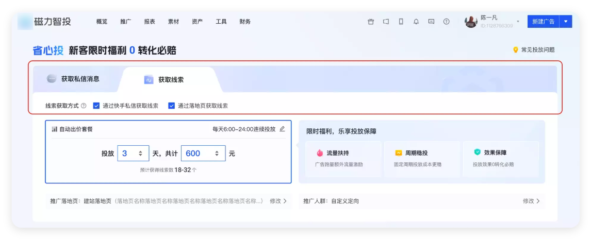Click the 流量扶持 card
This screenshot has height=239, width=591.
click(343, 159)
